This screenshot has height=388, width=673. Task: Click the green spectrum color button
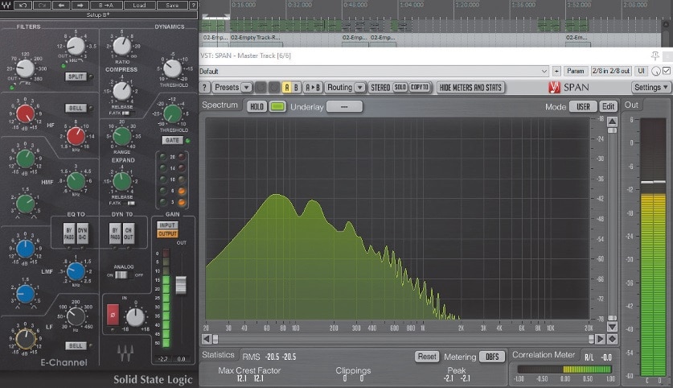(x=277, y=106)
